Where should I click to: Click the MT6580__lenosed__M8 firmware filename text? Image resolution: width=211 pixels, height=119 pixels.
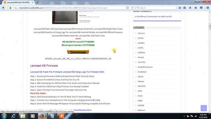click(x=78, y=59)
